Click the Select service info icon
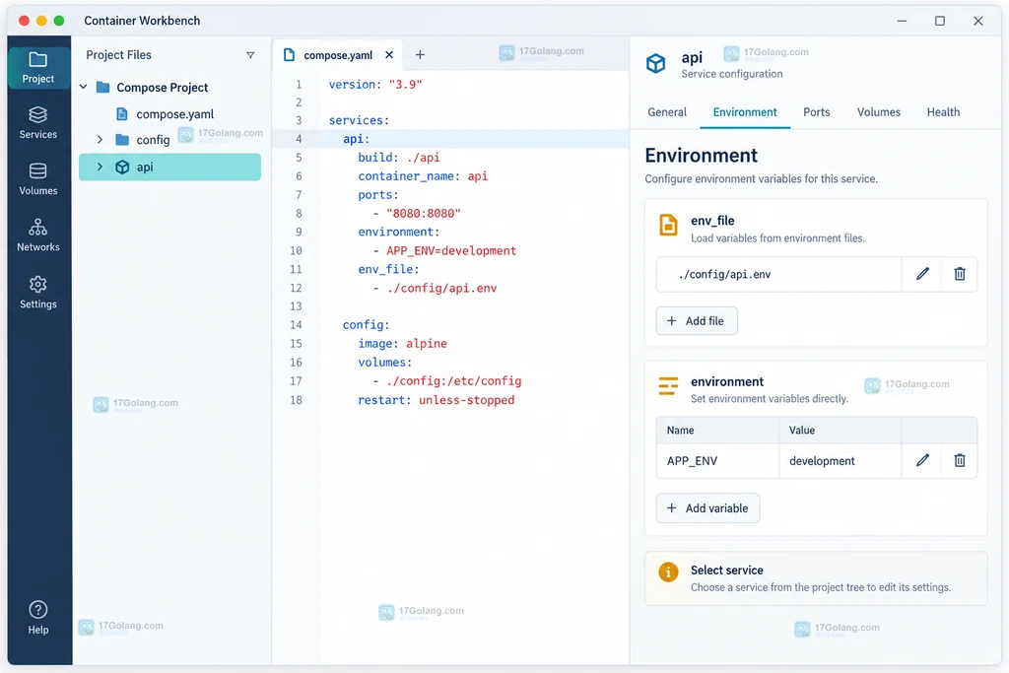Viewport: 1009px width, 673px height. [668, 572]
